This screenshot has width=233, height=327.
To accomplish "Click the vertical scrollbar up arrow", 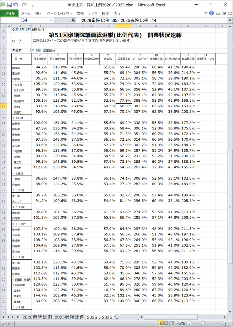I will 230,26.
